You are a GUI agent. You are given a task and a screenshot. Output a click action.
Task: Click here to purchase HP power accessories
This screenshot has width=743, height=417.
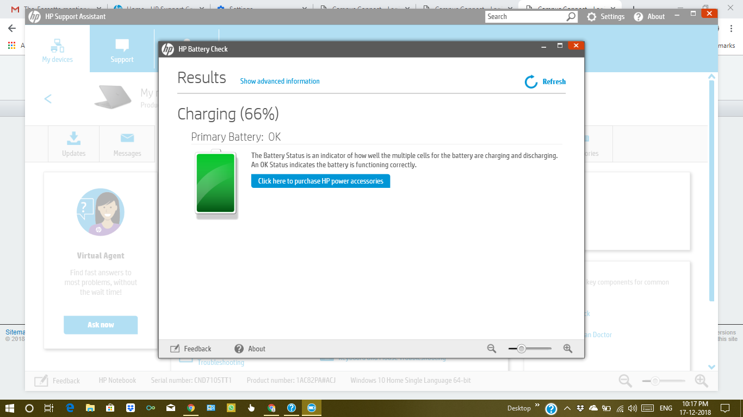click(x=320, y=181)
